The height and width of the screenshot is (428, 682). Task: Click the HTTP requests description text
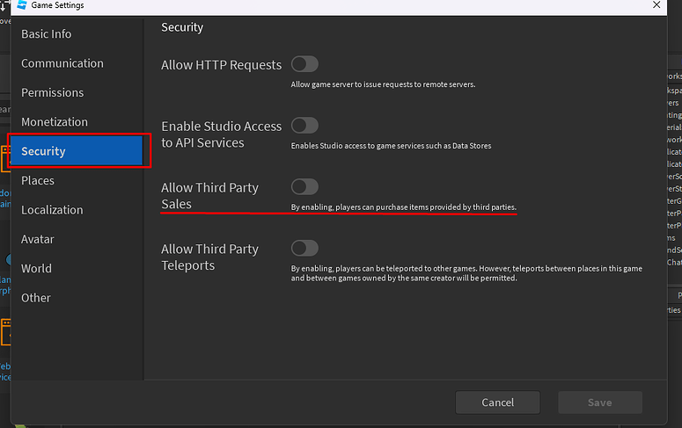pos(383,84)
